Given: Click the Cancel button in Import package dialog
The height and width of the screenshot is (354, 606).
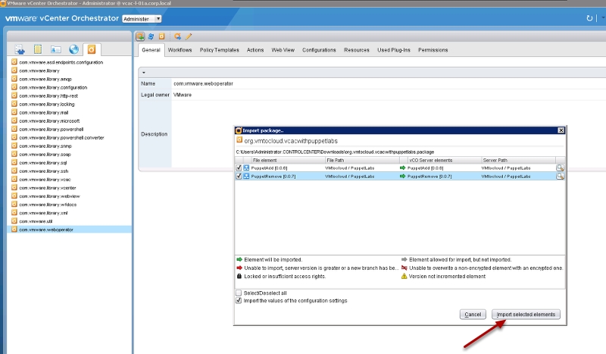Looking at the screenshot, I should pyautogui.click(x=473, y=315).
